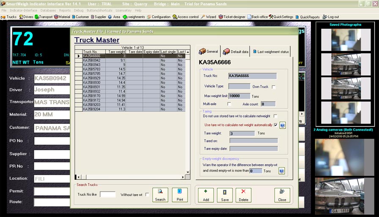This screenshot has height=217, width=379.
Task: Toggle the Own Truck checkbox
Action: (274, 87)
